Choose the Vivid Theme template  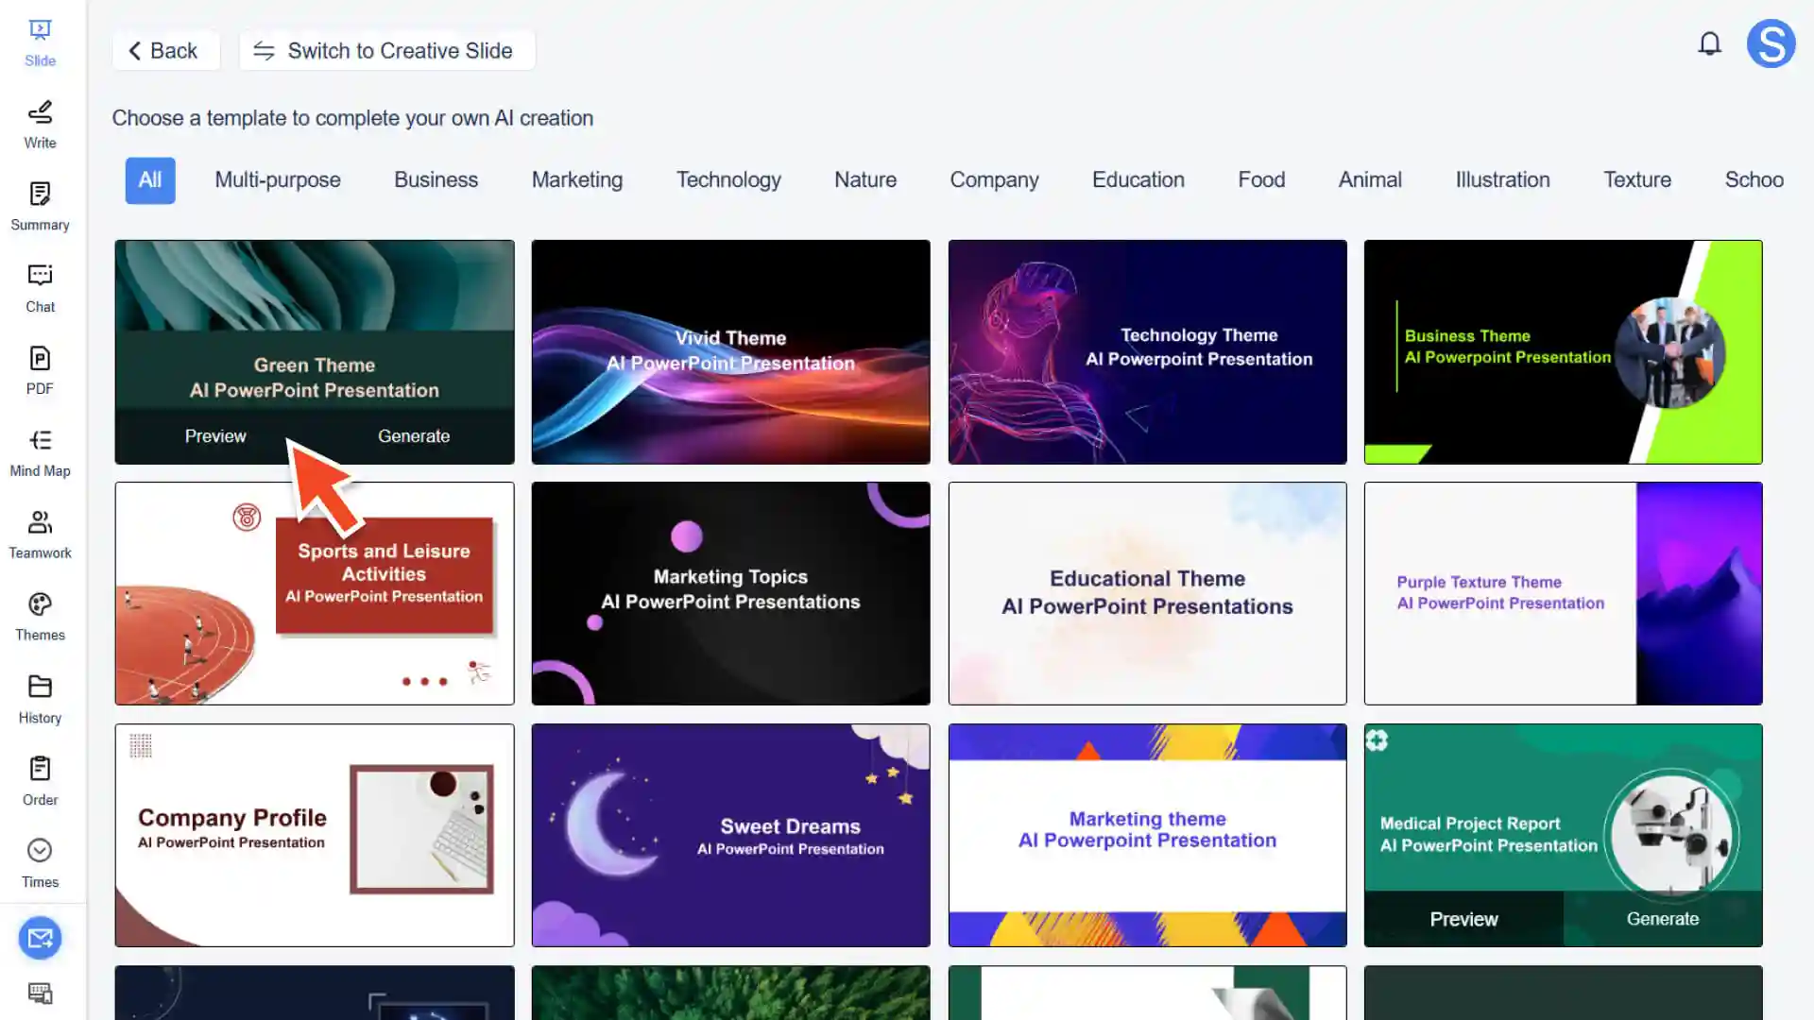point(730,352)
